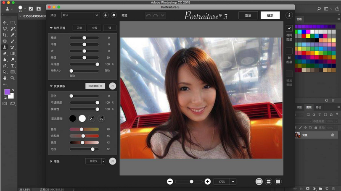Open Portraiture preset settings gear
341x191 pixels.
[x=114, y=15]
